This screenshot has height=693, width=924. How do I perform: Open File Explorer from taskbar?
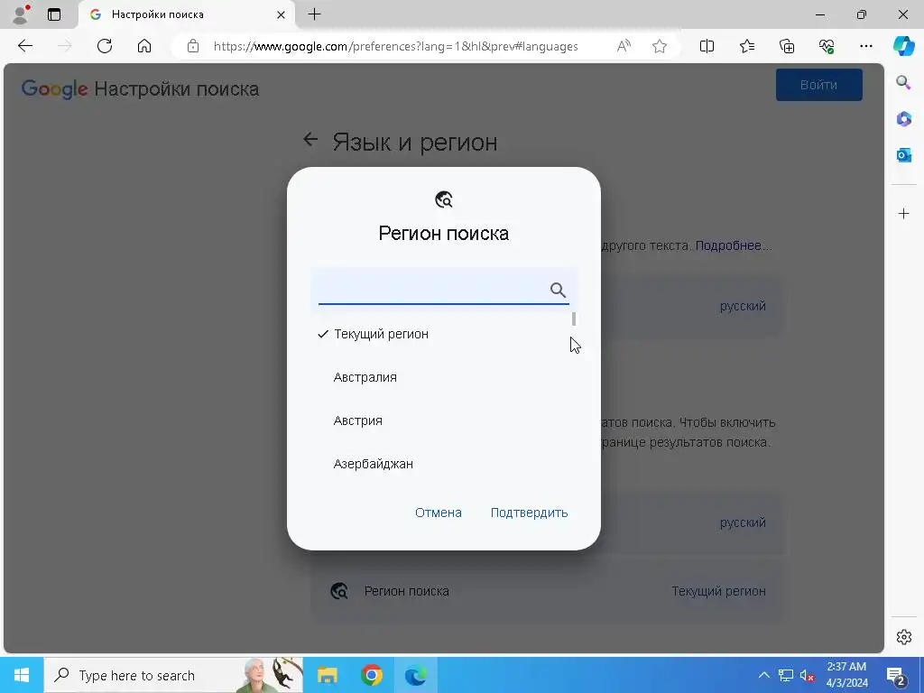point(327,675)
